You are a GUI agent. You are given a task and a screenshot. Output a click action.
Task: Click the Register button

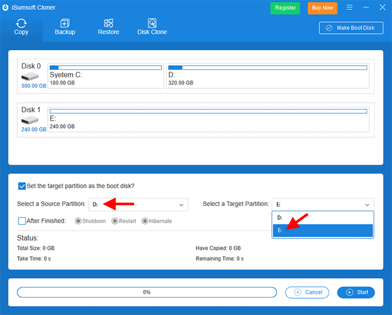pyautogui.click(x=285, y=8)
